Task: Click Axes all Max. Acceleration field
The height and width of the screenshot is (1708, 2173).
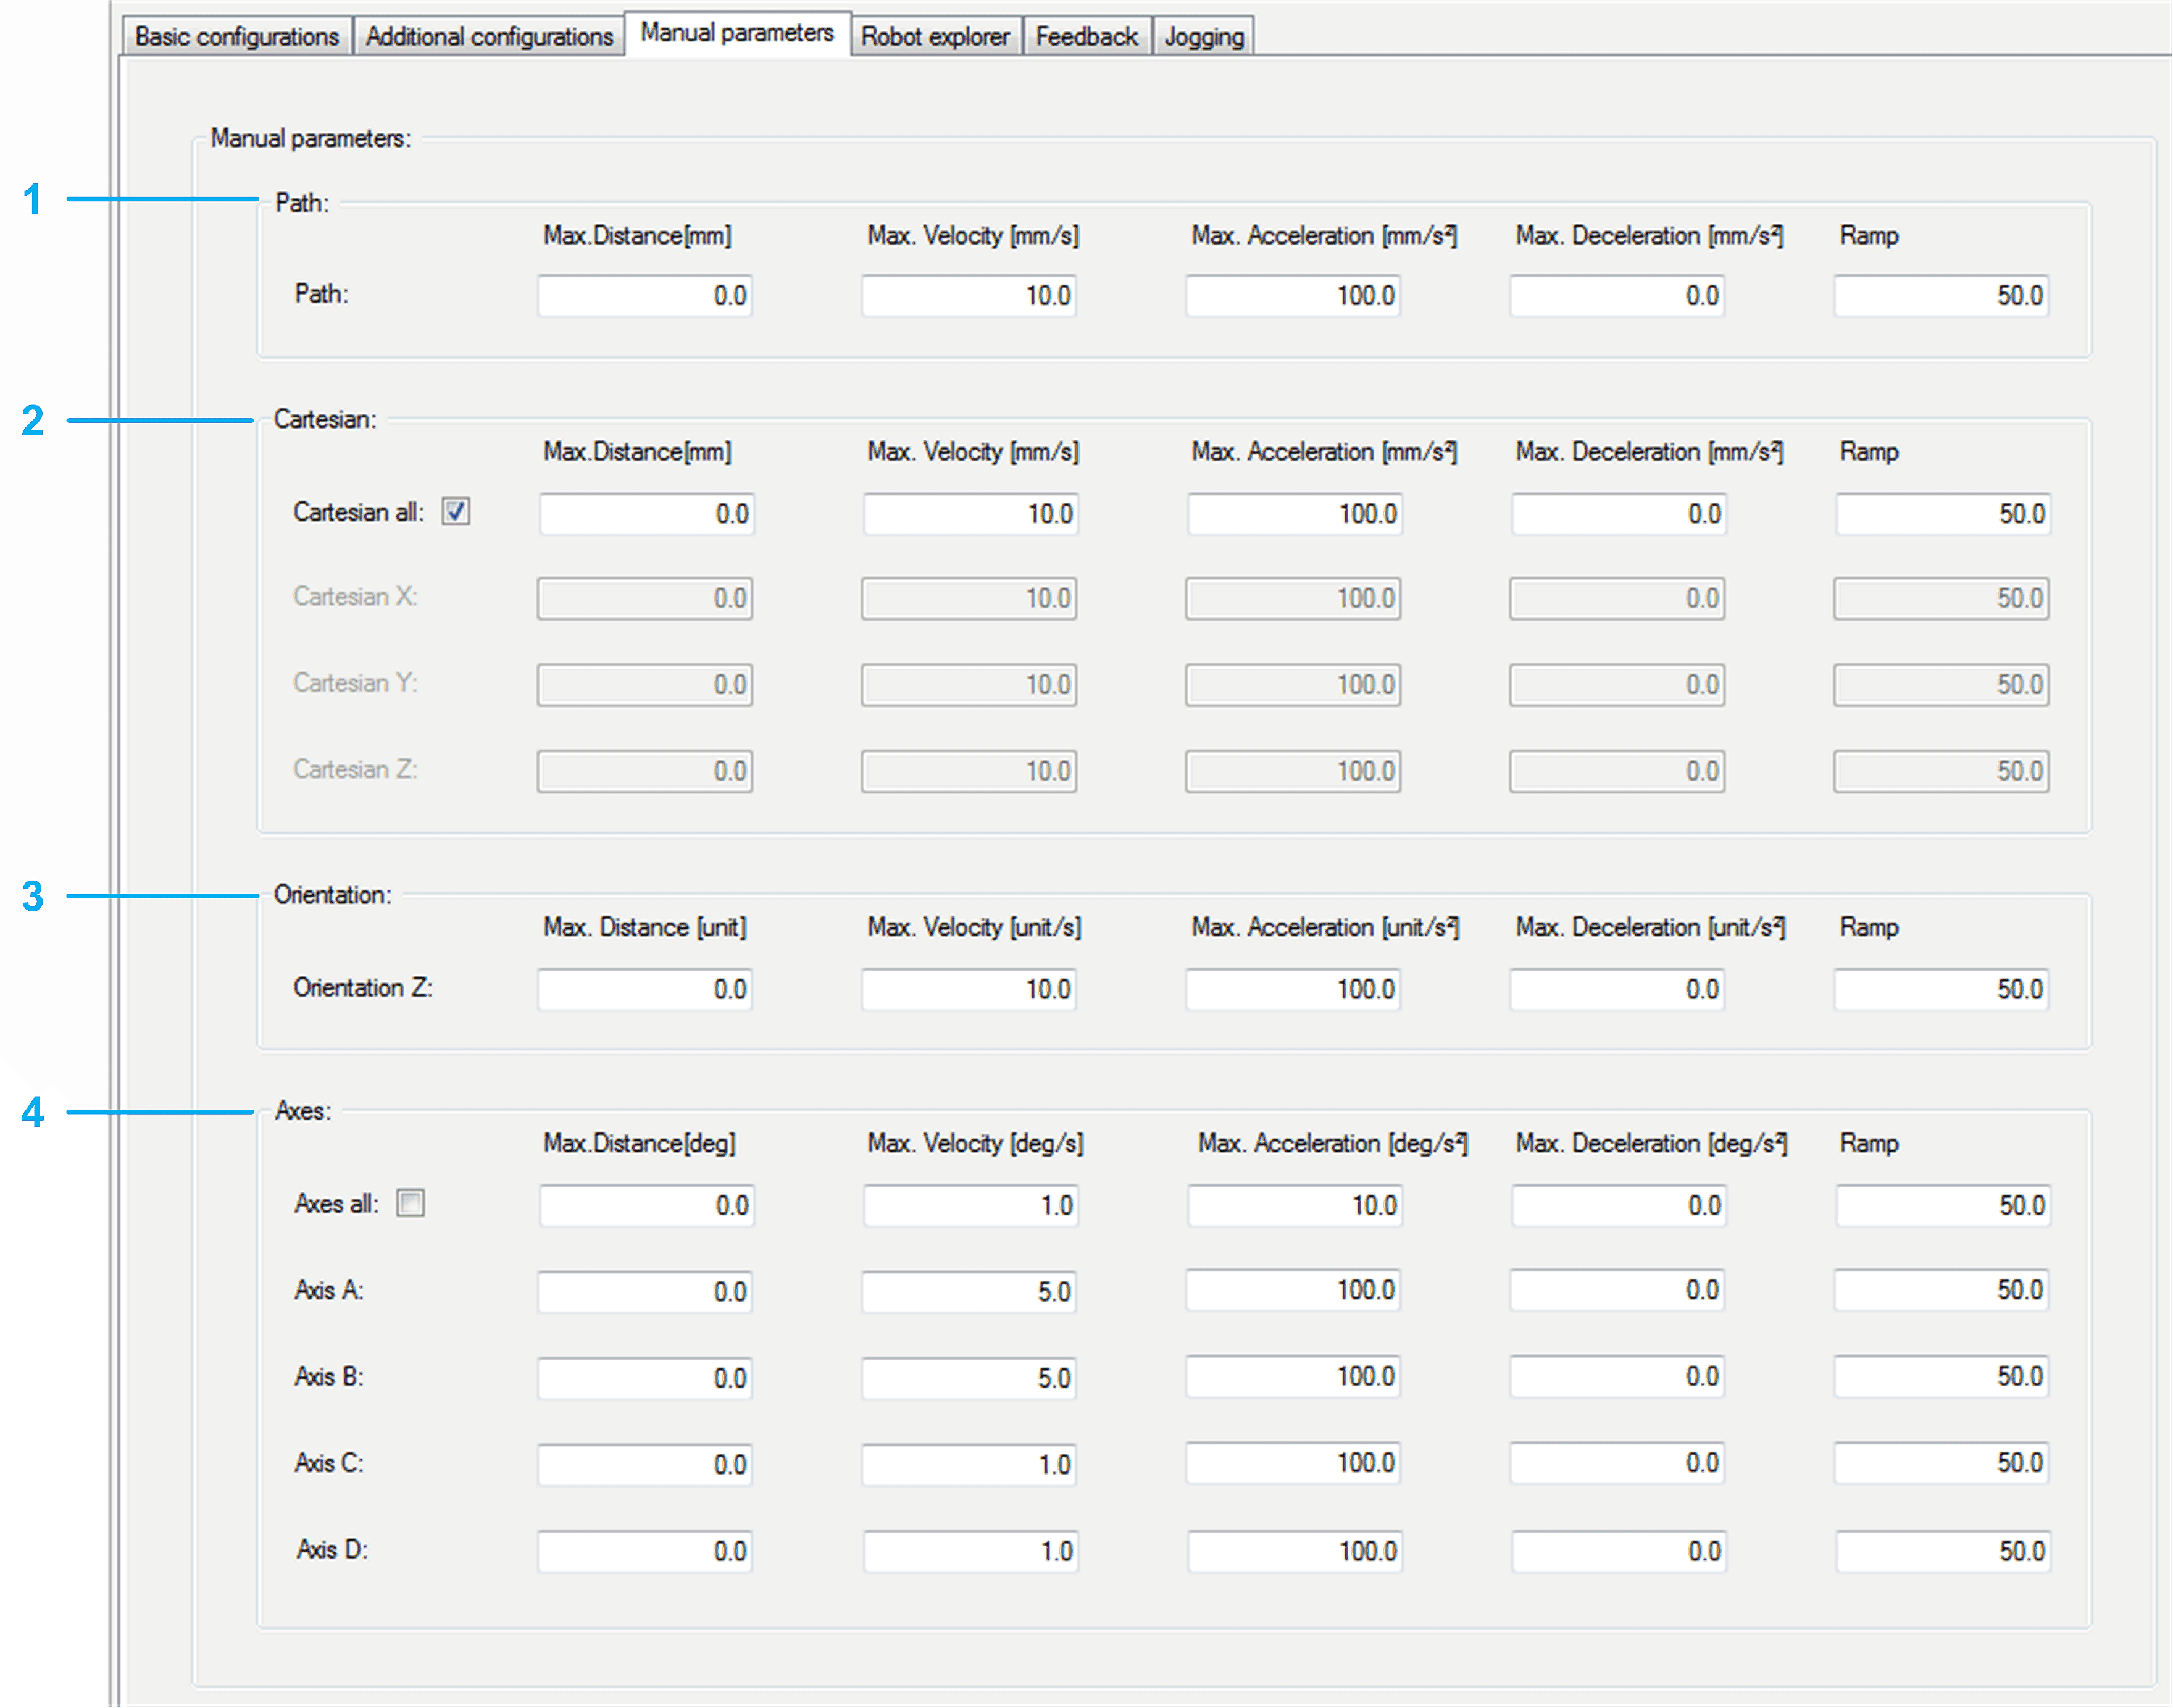Action: point(1295,1205)
